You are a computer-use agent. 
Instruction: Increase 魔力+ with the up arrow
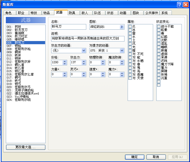[x=122, y=73]
